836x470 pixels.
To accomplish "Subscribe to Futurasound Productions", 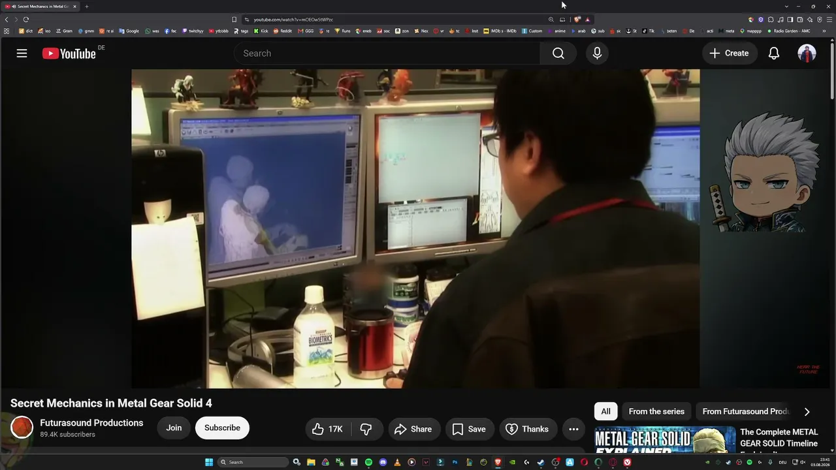I will tap(222, 428).
